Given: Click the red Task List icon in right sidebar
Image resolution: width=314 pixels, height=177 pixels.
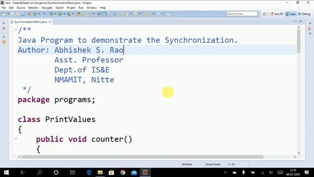Looking at the screenshot, I should 310,29.
